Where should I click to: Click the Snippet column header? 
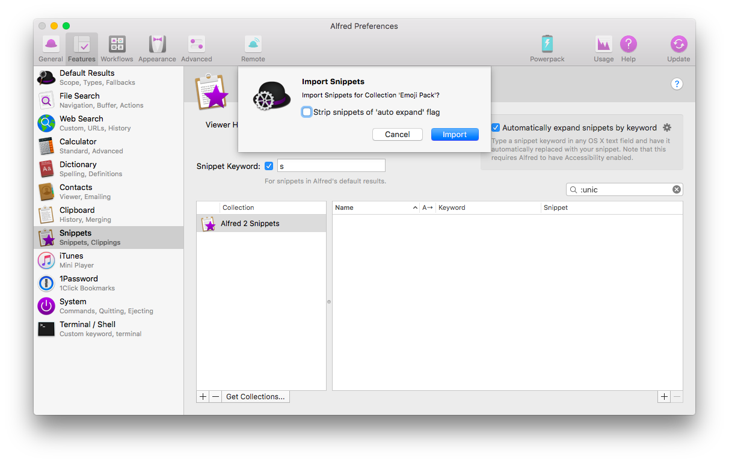pyautogui.click(x=612, y=207)
